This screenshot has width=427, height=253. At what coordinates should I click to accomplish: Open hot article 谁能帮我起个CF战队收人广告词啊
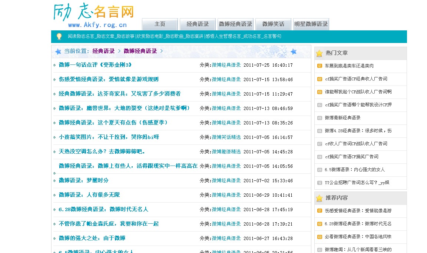[358, 92]
